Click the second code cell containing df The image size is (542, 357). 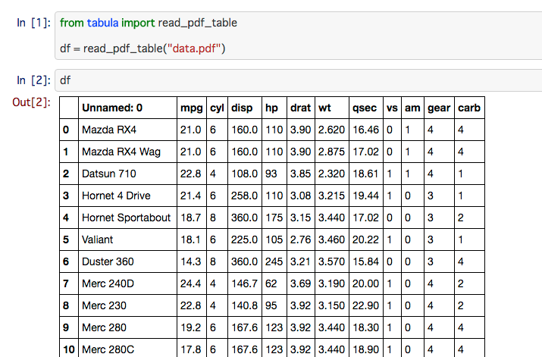coord(299,80)
